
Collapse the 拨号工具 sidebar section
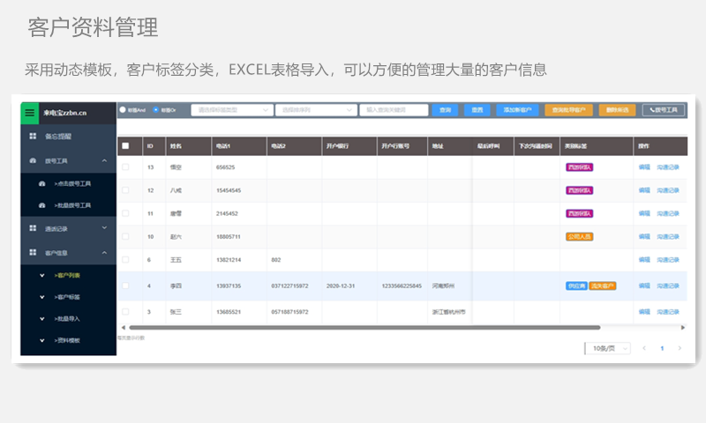pyautogui.click(x=104, y=160)
